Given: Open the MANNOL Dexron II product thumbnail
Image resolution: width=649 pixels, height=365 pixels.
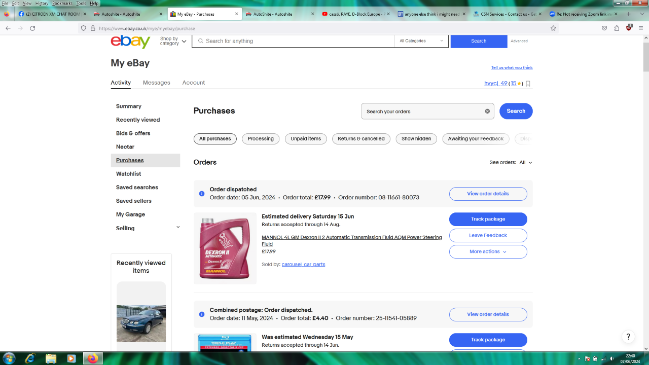Looking at the screenshot, I should pyautogui.click(x=225, y=248).
